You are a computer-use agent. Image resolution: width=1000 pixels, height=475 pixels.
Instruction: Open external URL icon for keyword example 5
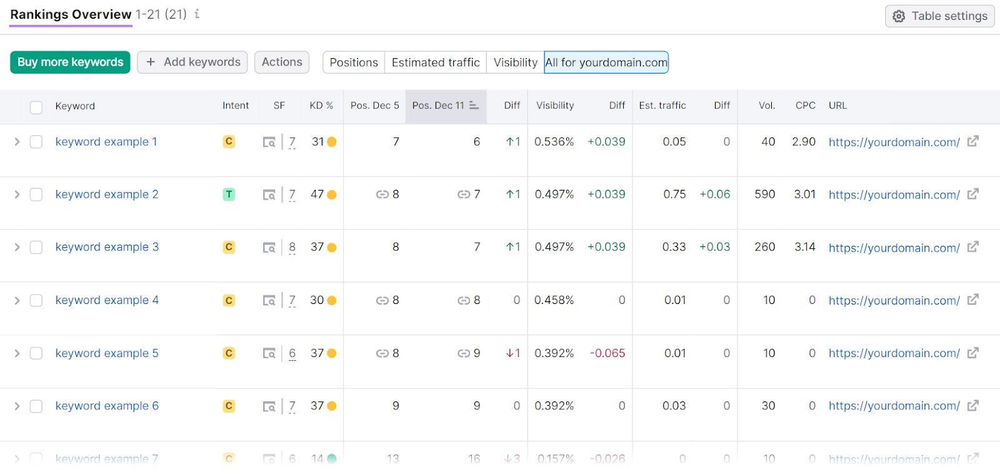[x=972, y=353]
